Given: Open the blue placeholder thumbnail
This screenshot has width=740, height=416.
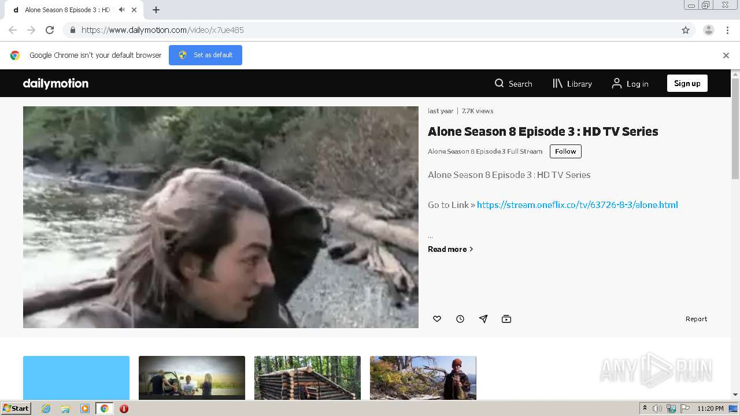Looking at the screenshot, I should click(x=76, y=378).
